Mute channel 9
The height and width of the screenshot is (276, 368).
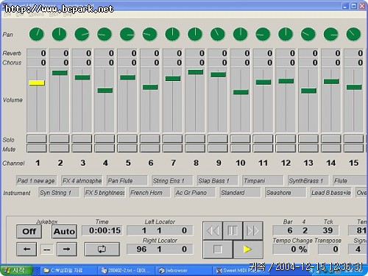tap(218, 148)
